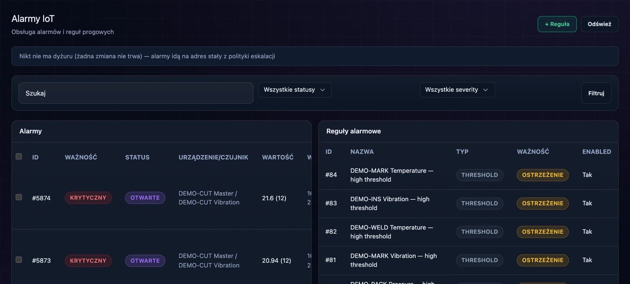Click the value 21.6 (12)

[274, 198]
